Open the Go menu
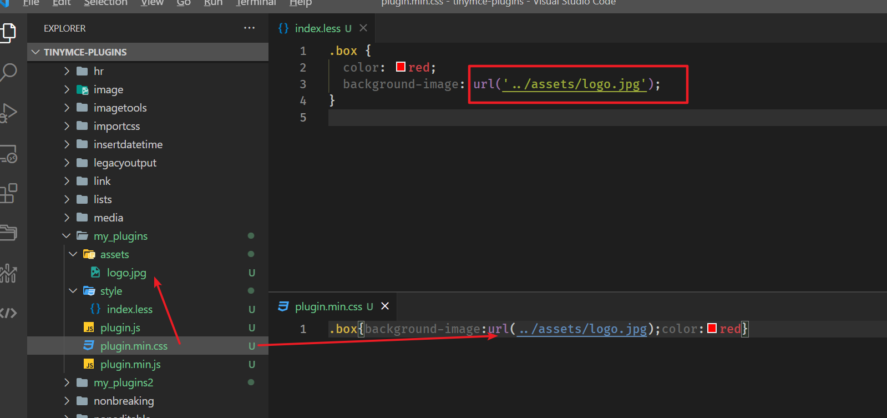This screenshot has height=418, width=887. click(x=184, y=3)
